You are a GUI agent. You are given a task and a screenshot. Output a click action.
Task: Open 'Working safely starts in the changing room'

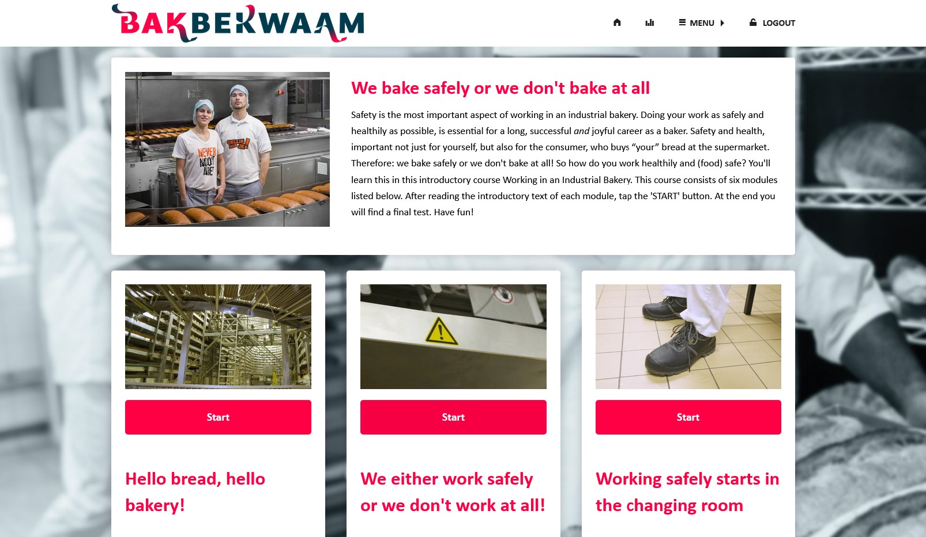click(687, 492)
